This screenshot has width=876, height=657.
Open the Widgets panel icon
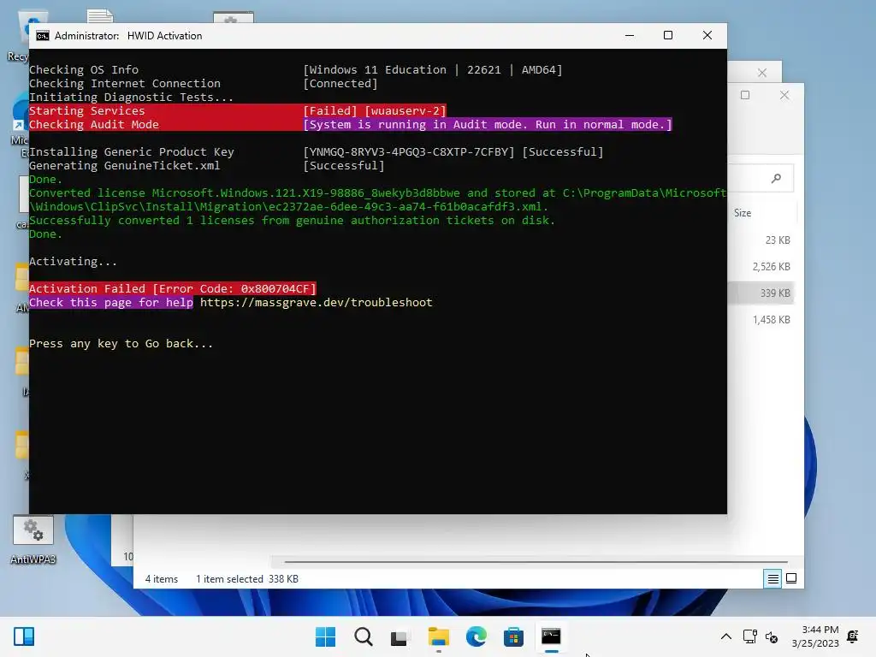coord(24,636)
